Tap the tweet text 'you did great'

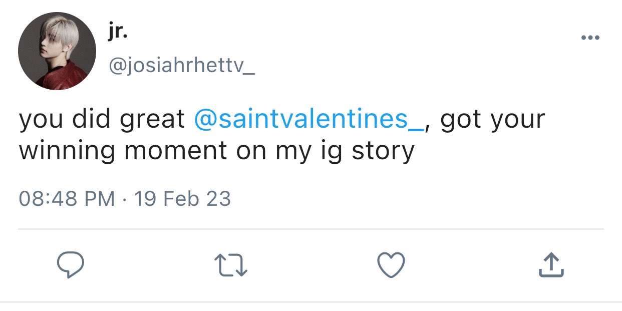[x=102, y=120]
